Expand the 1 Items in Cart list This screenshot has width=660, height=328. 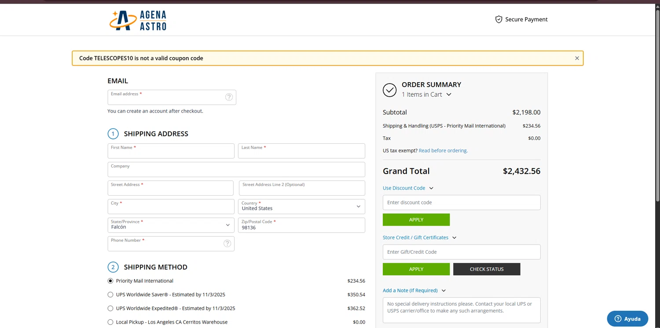click(426, 95)
